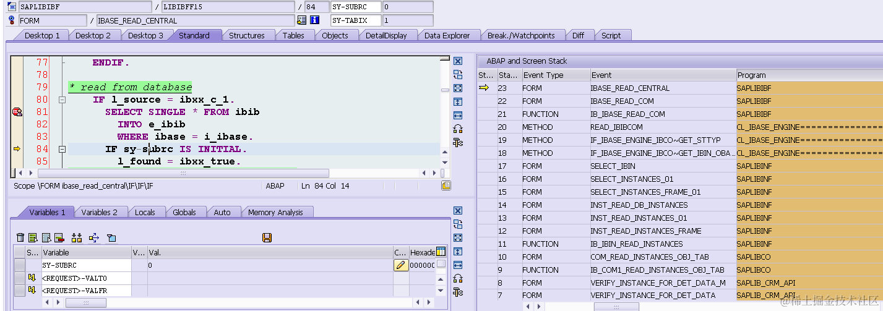
Task: Open the DetailDisplay tab
Action: coord(386,35)
